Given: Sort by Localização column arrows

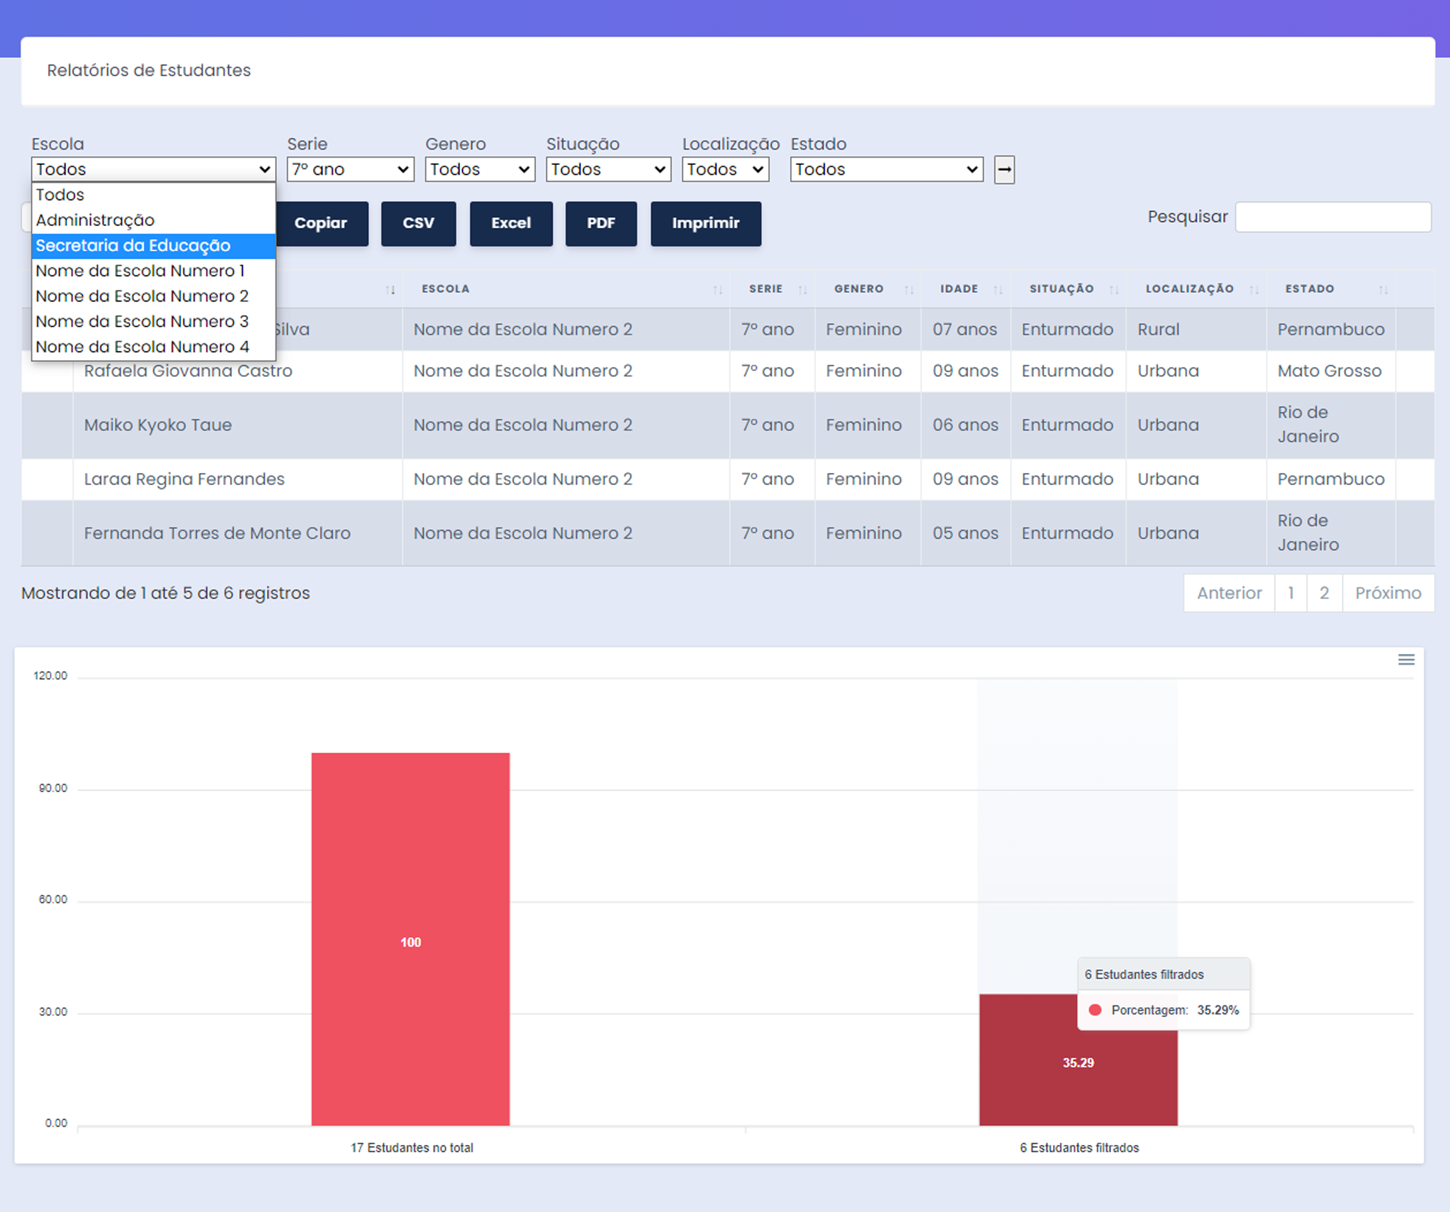Looking at the screenshot, I should tap(1254, 290).
